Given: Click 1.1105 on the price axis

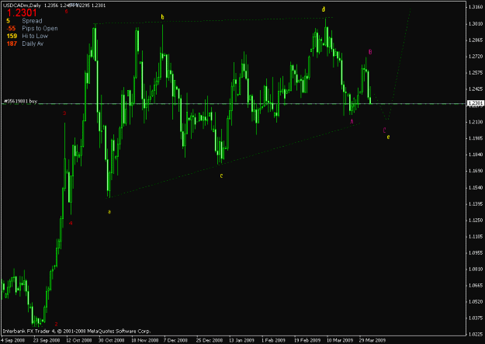Looking at the screenshot, I should tap(476, 237).
